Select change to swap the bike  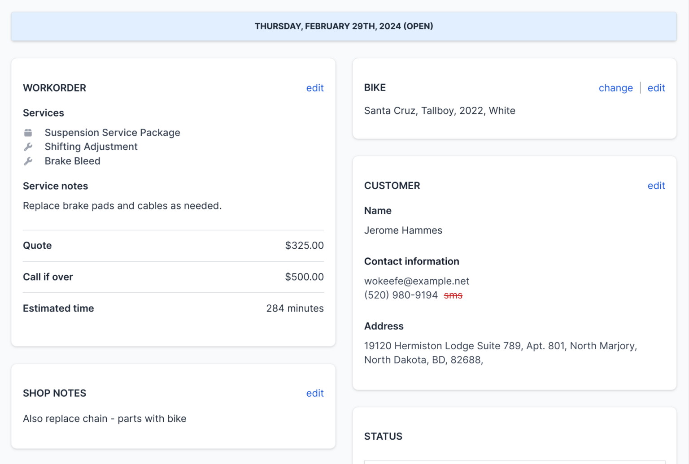615,88
